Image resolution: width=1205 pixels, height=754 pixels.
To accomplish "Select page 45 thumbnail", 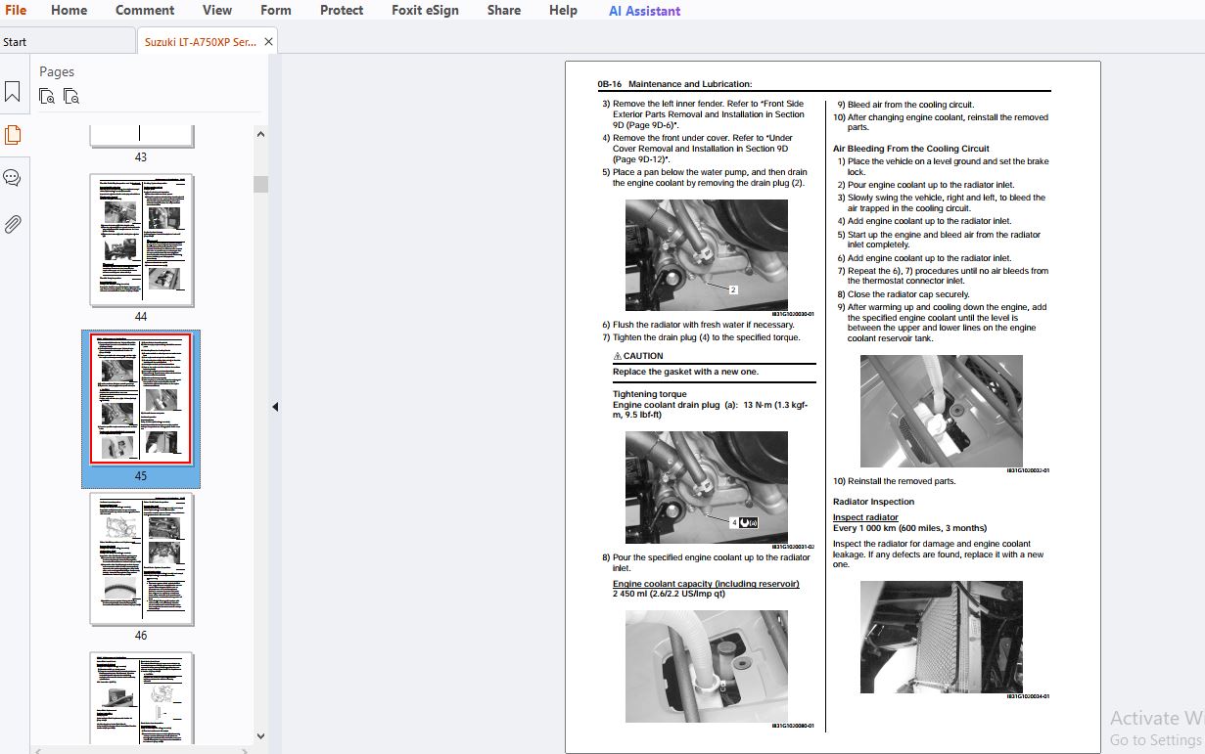I will [141, 400].
